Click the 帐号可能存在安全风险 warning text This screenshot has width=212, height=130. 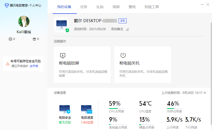point(26,61)
